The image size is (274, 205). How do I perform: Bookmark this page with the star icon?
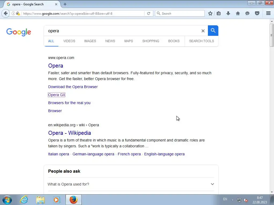point(210,13)
